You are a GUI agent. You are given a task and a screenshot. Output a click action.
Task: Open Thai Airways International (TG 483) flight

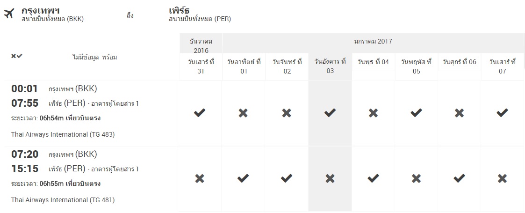[x=63, y=134]
